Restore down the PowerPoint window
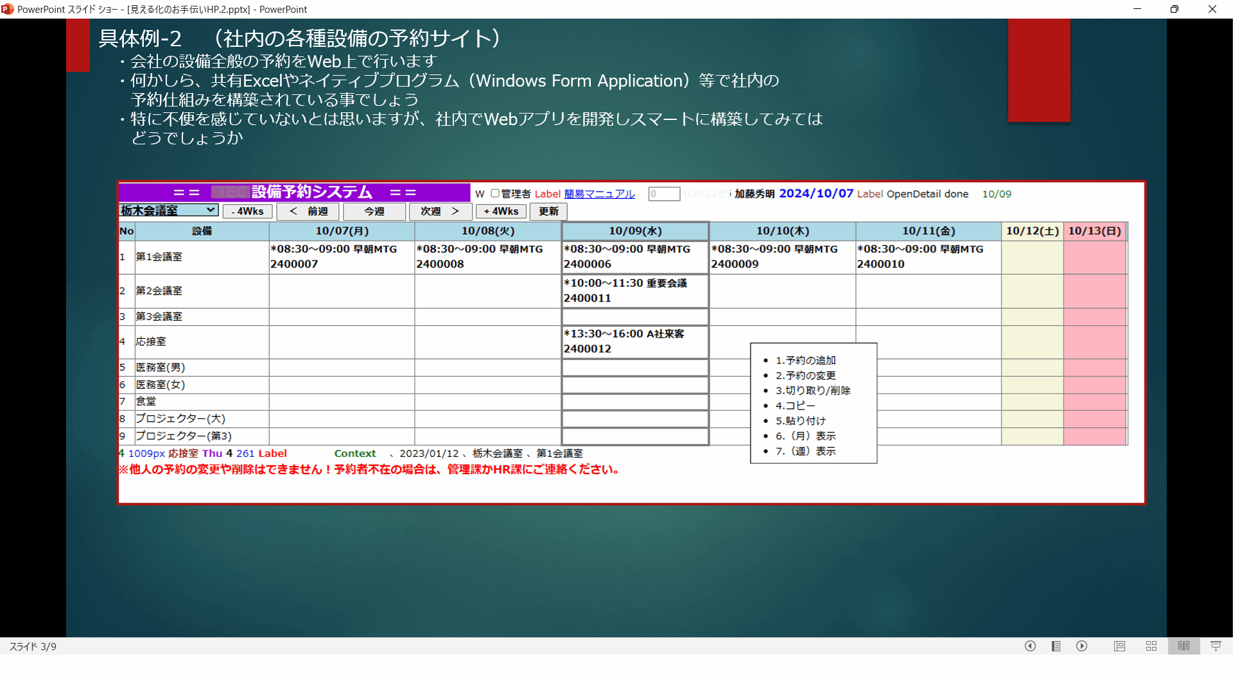Screen dimensions: 1238x677 1174,9
